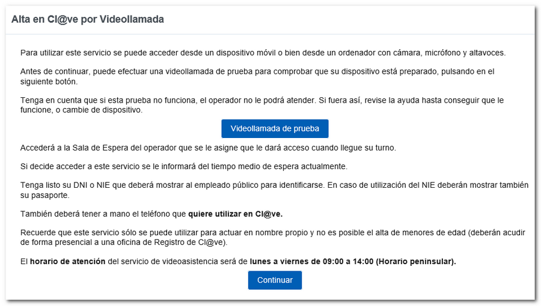Viewport: 541px width, 306px height.
Task: Click bold text "quiere utilizar en Cl@ve."
Action: pos(235,213)
